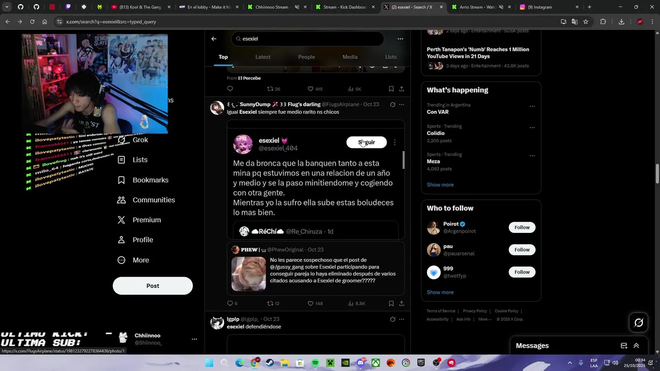View analytics of the post with 8.8K views
Screen dimensions: 660x371
point(357,303)
